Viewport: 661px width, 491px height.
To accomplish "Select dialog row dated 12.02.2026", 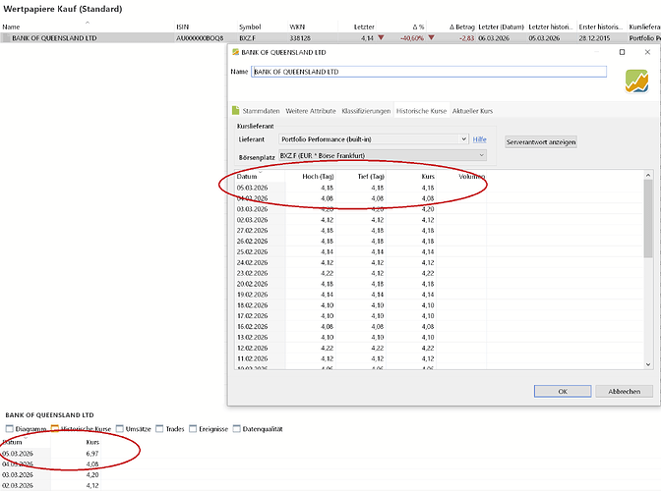I will 439,348.
